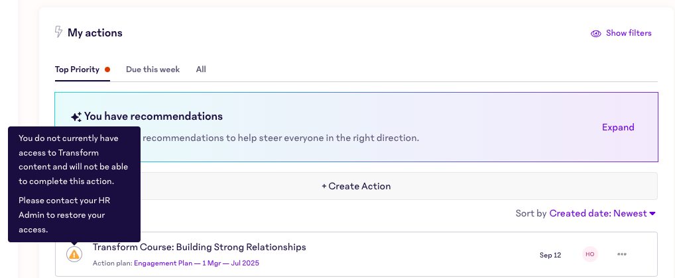The image size is (675, 278).
Task: Click the eye icon next to Show filters
Action: (x=596, y=34)
